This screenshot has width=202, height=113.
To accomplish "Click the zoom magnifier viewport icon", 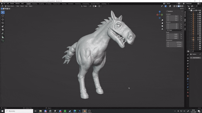I will click(x=162, y=20).
